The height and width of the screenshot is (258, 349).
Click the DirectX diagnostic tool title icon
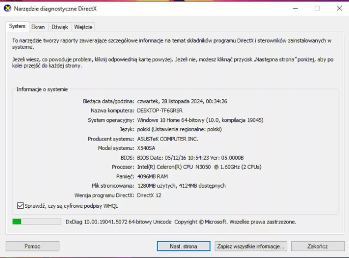[x=7, y=9]
